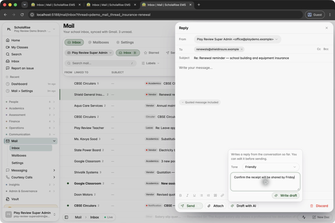Open the From sender dropdown
Image resolution: width=335 pixels, height=223 pixels.
pos(237,39)
